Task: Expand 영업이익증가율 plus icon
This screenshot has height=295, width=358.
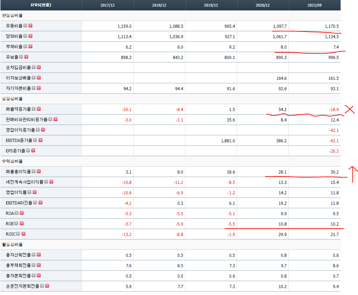Action: [x=43, y=129]
